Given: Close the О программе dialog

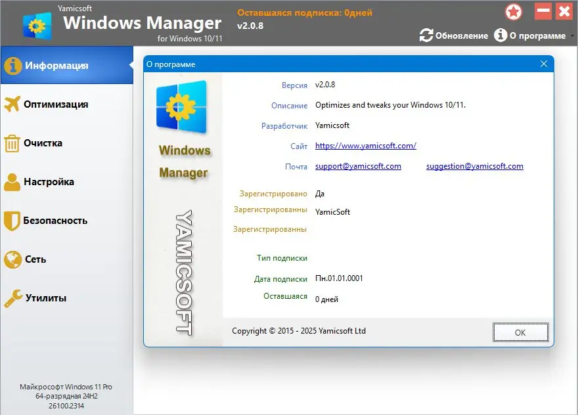Looking at the screenshot, I should click(544, 64).
